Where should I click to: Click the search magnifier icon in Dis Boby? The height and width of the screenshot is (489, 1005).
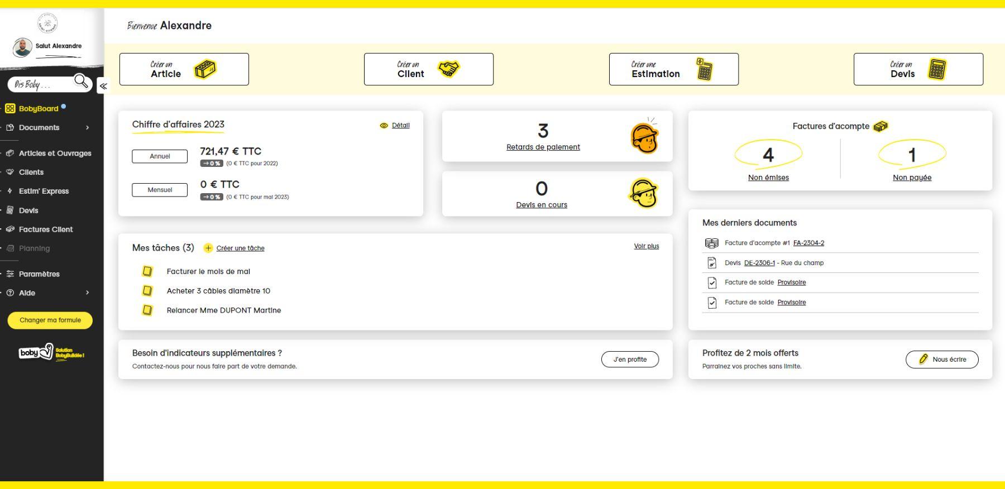(82, 81)
